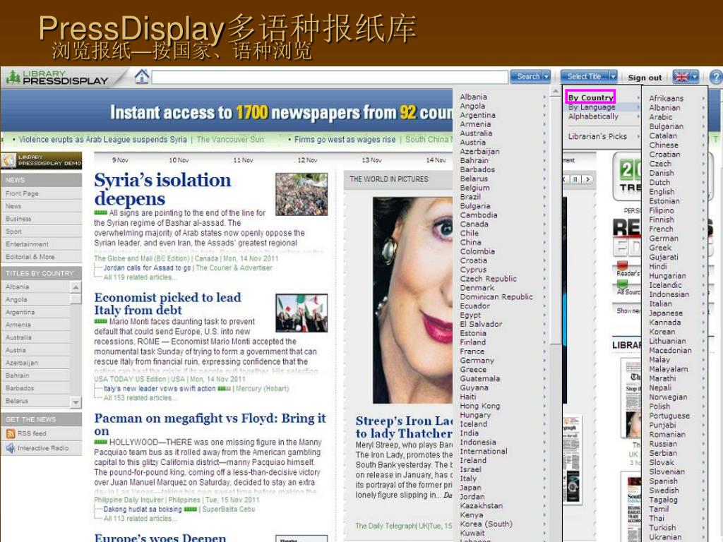Screen dimensions: 723x542
Task: Open Dakong hudlat sa boksing link
Action: coord(143,510)
